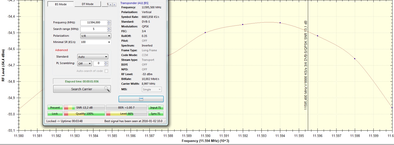Switch to DT Mode tab
394x145 pixels.
tap(88, 4)
